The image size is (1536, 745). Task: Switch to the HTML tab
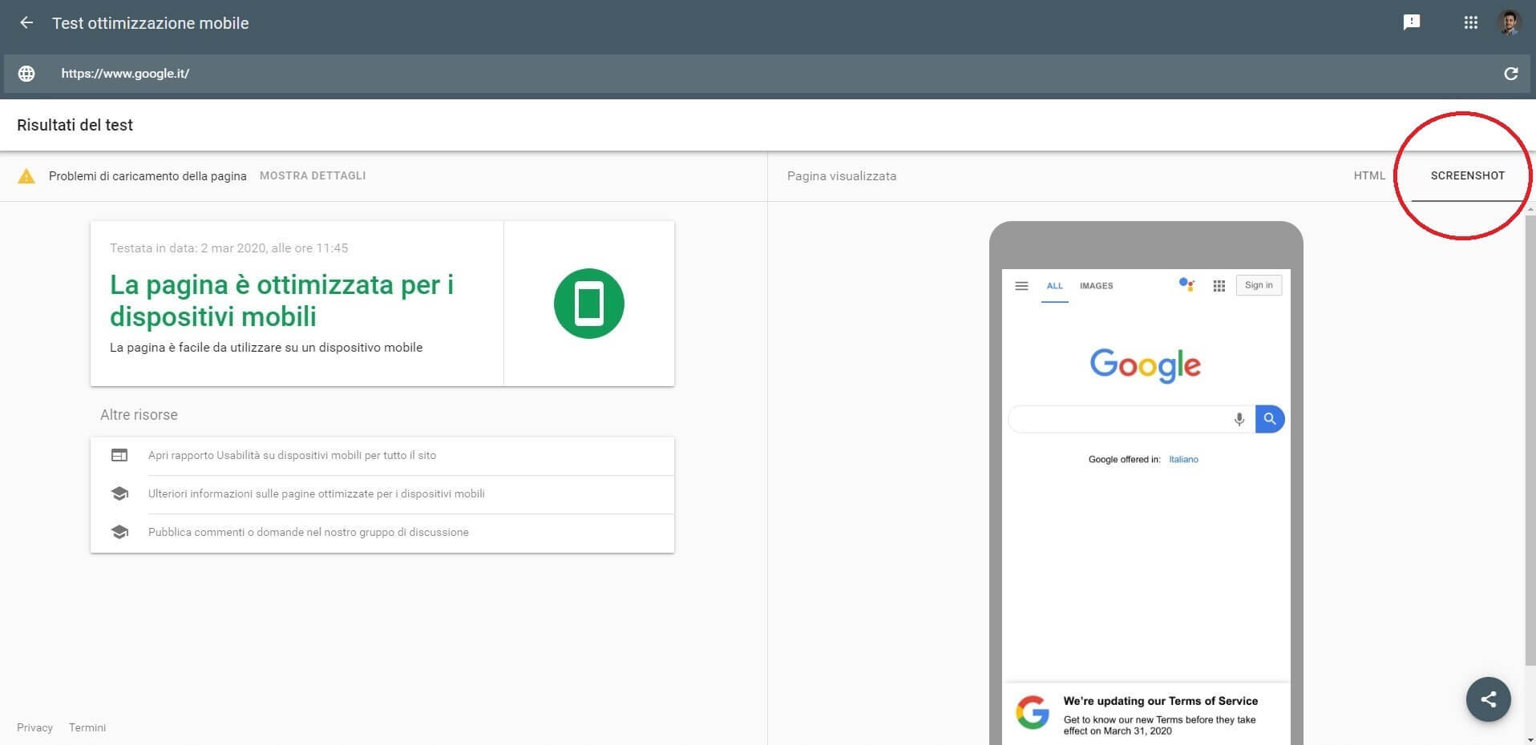(x=1369, y=175)
